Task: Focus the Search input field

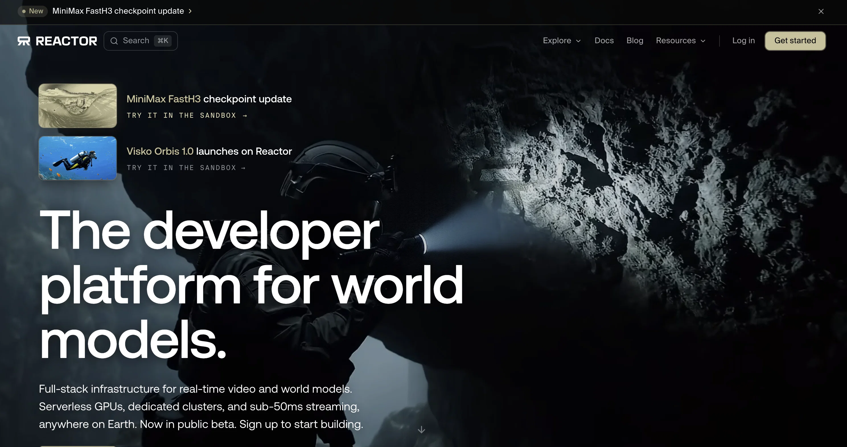Action: coord(141,41)
